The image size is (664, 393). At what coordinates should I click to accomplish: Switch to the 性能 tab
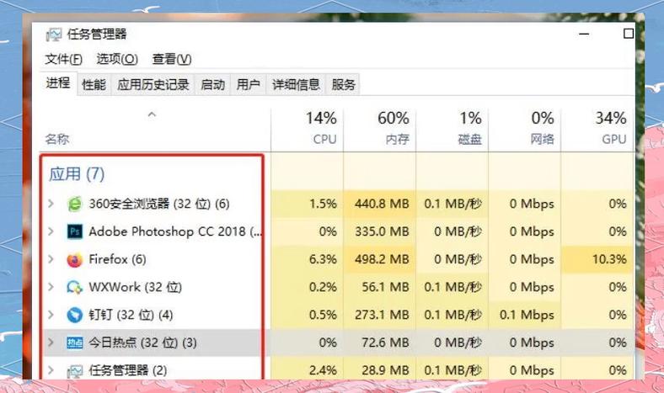(x=94, y=85)
